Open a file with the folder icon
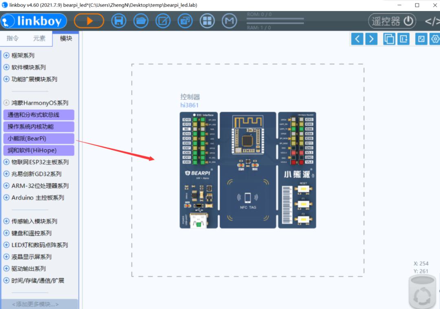This screenshot has width=440, height=309. click(141, 21)
